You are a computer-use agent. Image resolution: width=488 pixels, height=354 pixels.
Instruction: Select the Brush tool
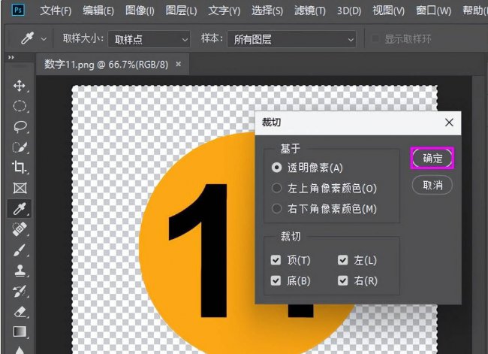(20, 250)
